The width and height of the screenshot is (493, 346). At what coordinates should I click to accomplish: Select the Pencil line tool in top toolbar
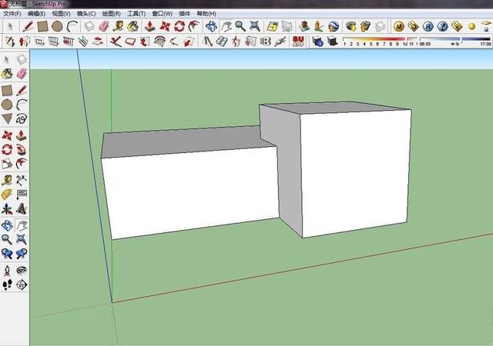coord(28,26)
